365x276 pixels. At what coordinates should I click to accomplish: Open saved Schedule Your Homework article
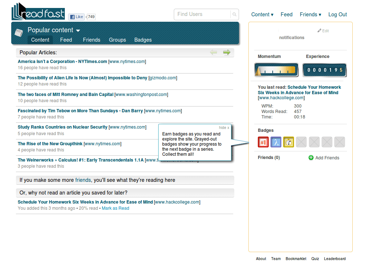[85, 202]
